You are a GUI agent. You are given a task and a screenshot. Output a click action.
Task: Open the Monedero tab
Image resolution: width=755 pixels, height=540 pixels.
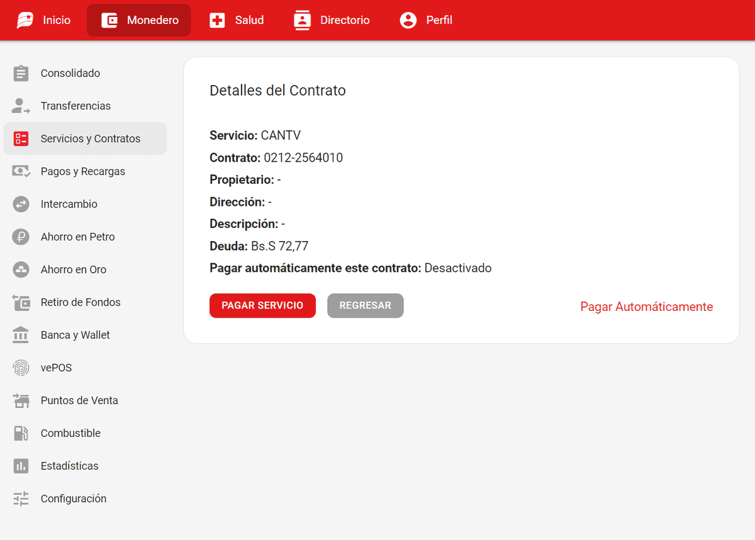(139, 20)
